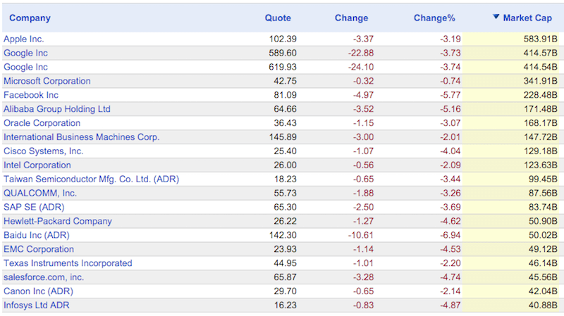Image resolution: width=564 pixels, height=316 pixels.
Task: Sort by the Quote column header
Action: point(278,18)
